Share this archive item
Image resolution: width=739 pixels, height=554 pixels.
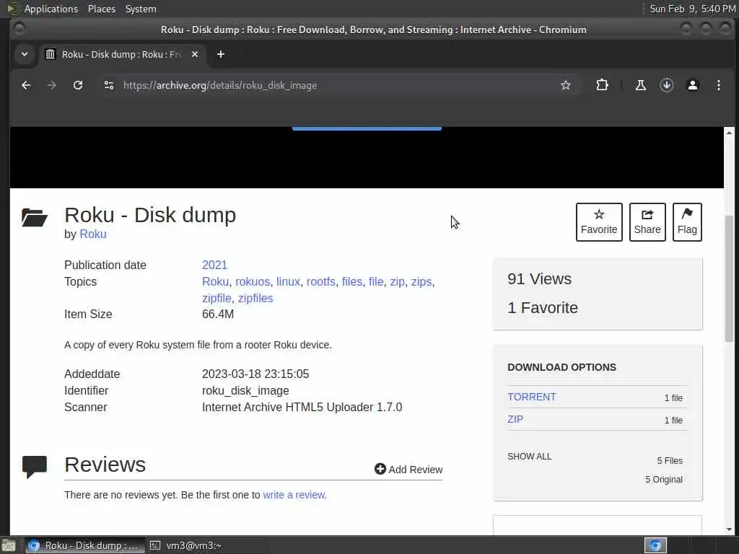pos(647,222)
